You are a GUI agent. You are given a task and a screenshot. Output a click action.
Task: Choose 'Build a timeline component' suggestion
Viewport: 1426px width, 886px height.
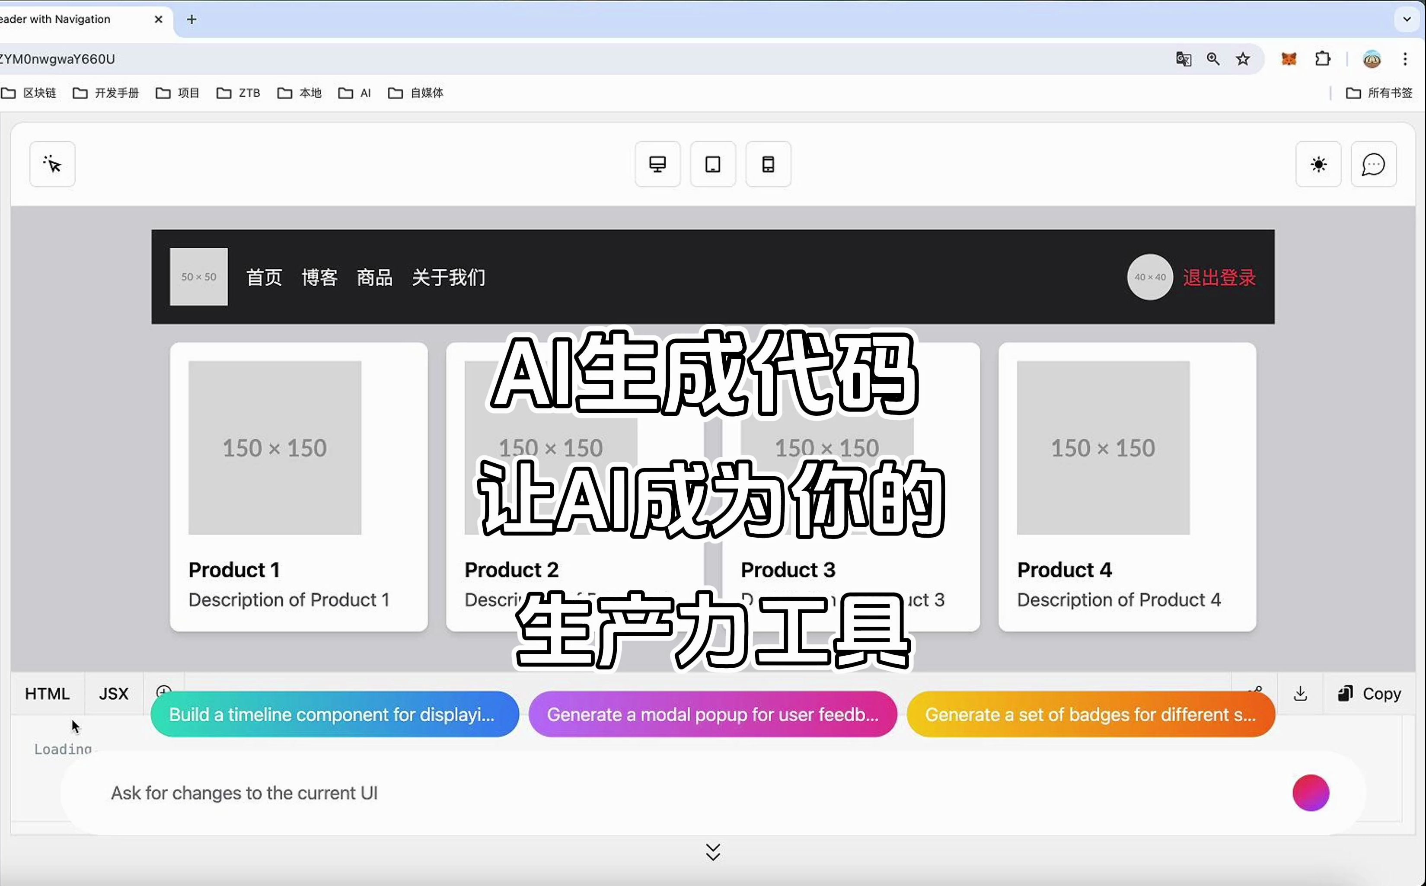tap(335, 714)
